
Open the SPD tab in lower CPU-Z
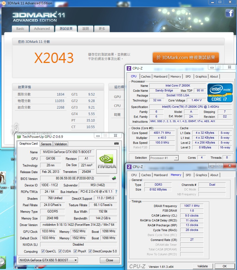(188, 175)
